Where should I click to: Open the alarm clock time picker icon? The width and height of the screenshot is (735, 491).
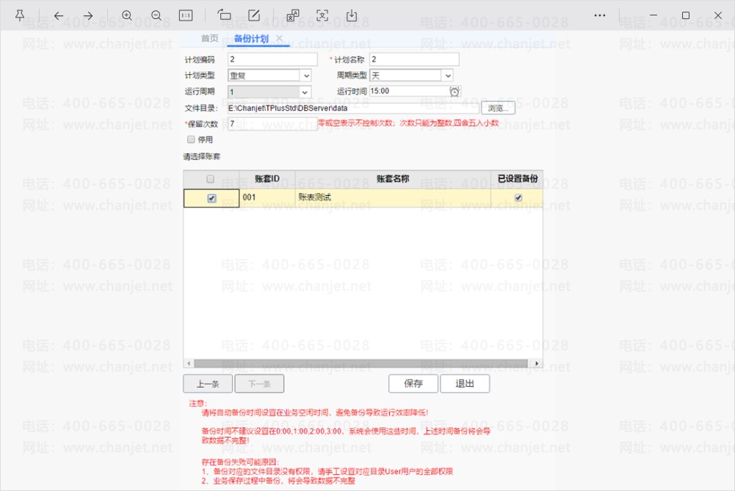coord(455,91)
